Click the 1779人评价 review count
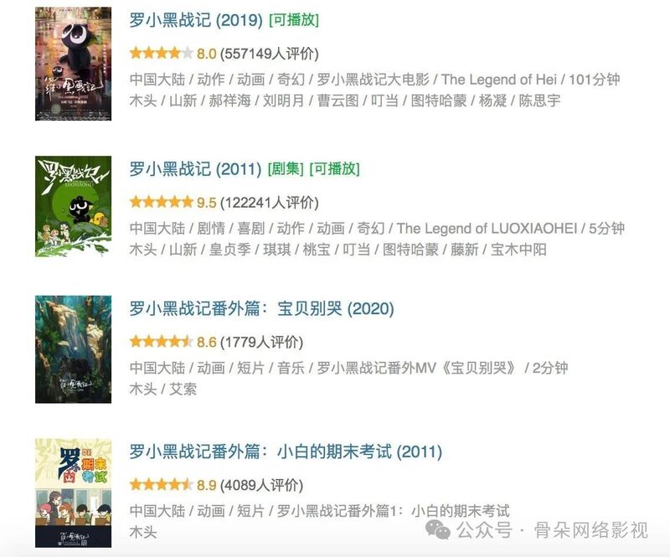This screenshot has height=557, width=670. [261, 343]
